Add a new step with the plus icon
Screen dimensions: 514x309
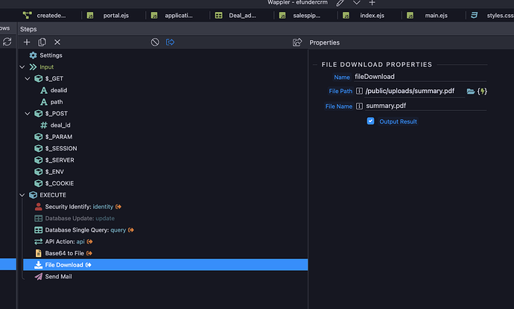pos(27,42)
